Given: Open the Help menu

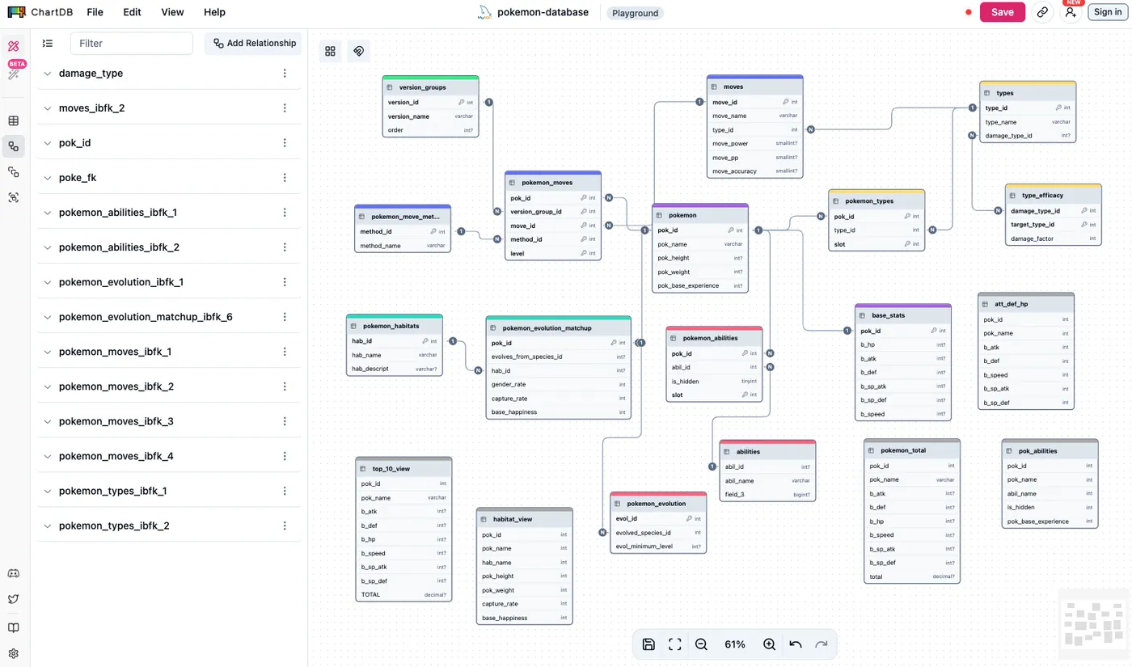Looking at the screenshot, I should pos(214,12).
